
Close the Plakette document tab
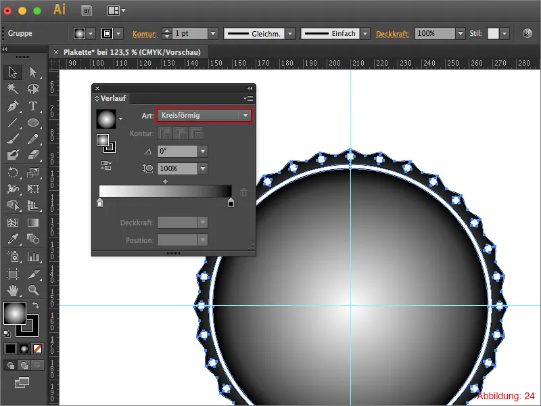pyautogui.click(x=56, y=52)
